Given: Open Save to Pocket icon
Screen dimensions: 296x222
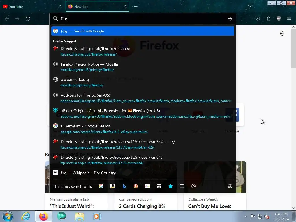Looking at the screenshot, I should coord(258,18).
